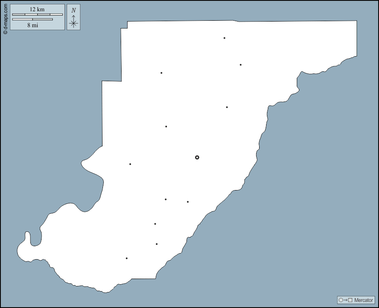The height and width of the screenshot is (308, 379).
Task: Click the Mercator projection label
Action: 363,300
